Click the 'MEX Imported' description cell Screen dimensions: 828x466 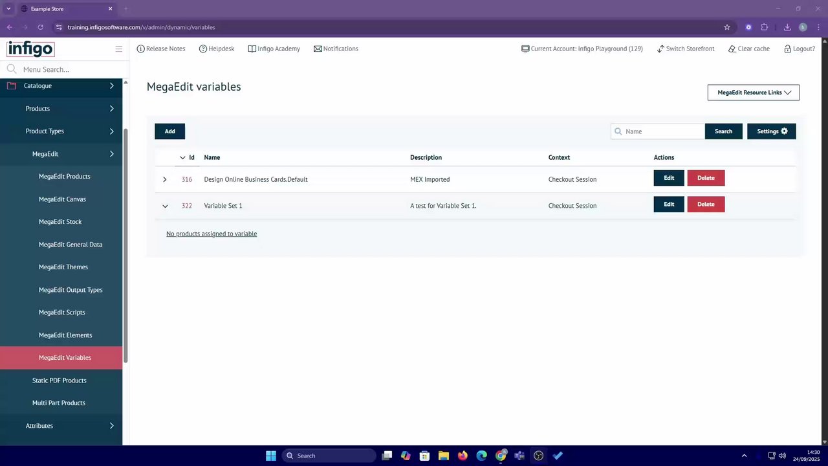[x=430, y=179]
